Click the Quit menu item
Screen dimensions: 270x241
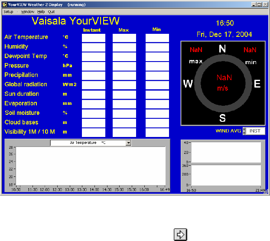pos(51,12)
